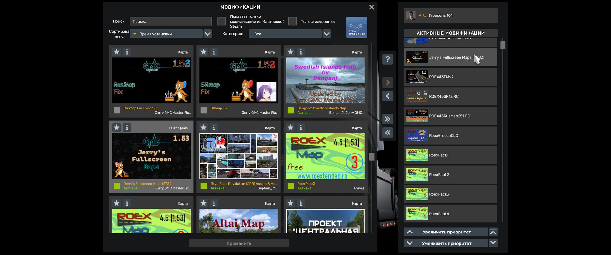Open the Время установки sort dropdown
This screenshot has width=611, height=255.
166,34
